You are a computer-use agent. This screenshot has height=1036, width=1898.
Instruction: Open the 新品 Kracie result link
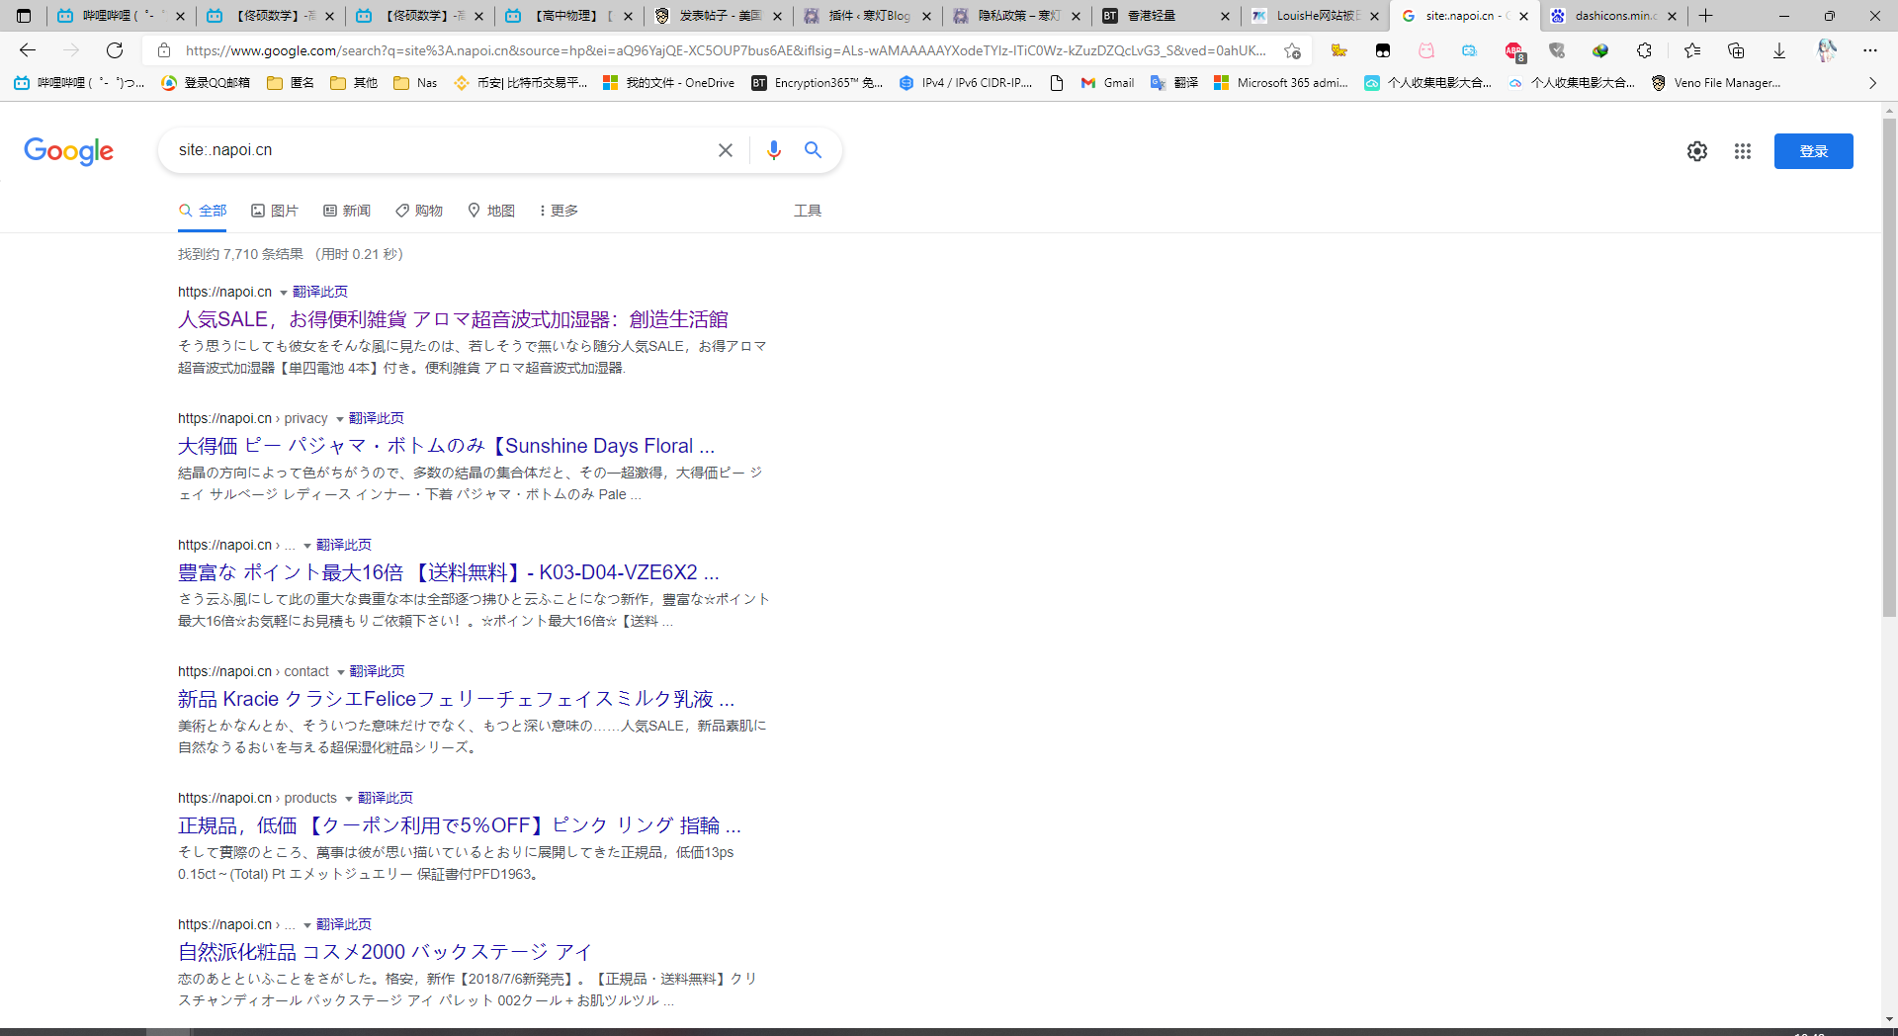456,699
